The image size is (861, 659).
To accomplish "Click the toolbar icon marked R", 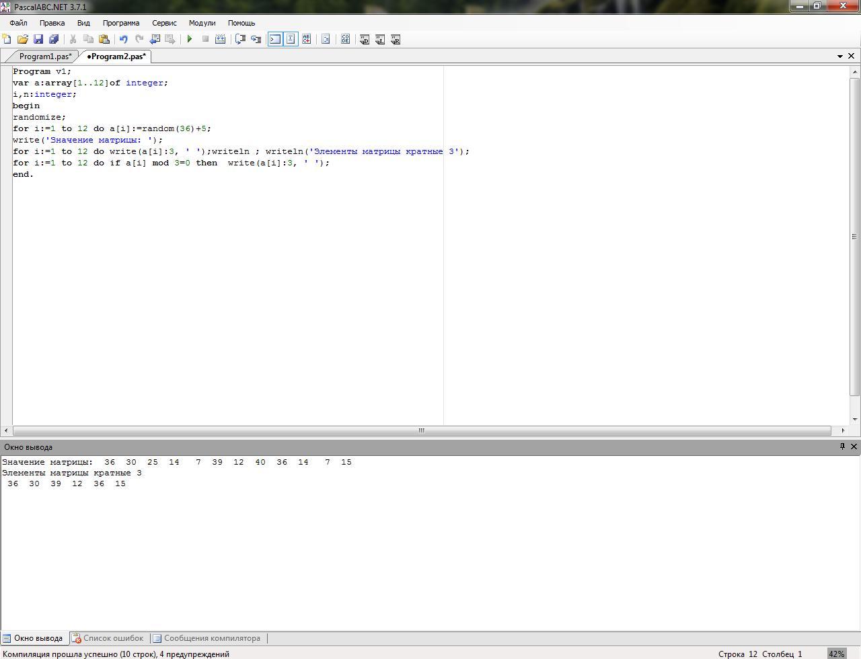I will (396, 39).
